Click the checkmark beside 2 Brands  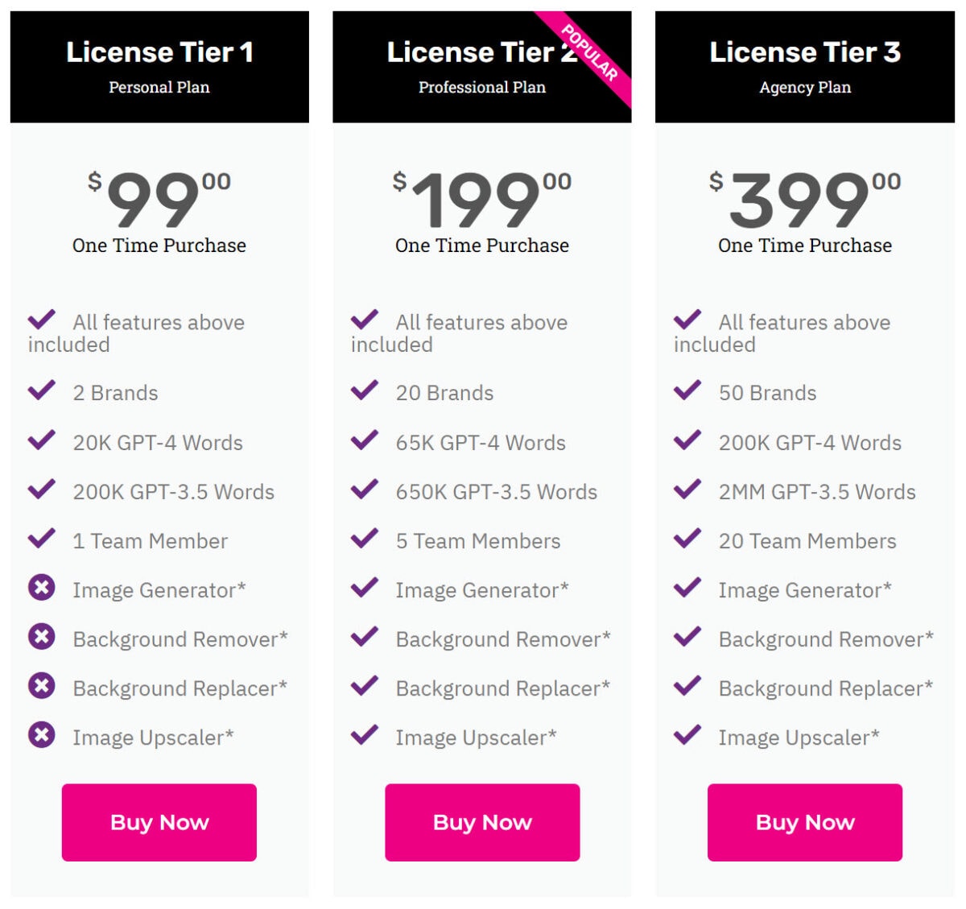(41, 390)
